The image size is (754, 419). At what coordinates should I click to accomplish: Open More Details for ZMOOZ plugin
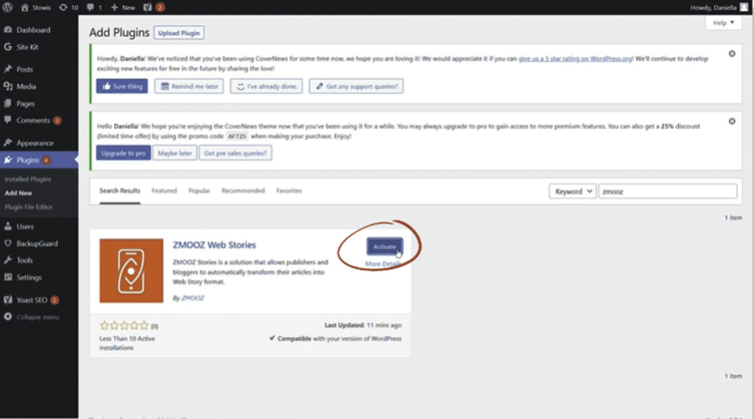click(x=383, y=264)
